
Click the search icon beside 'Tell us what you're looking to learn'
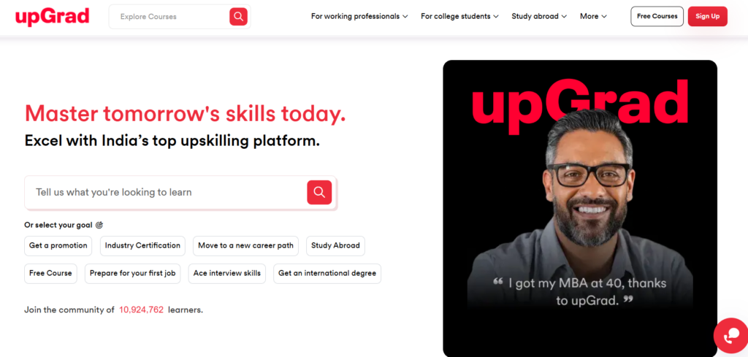[x=319, y=193]
